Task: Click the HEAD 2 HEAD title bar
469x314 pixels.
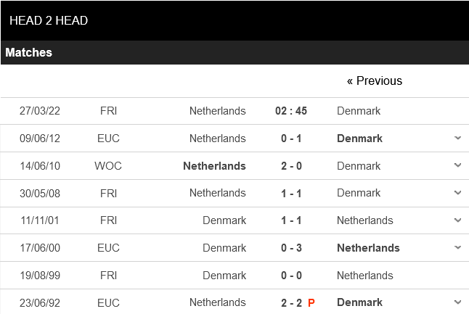Action: (49, 21)
